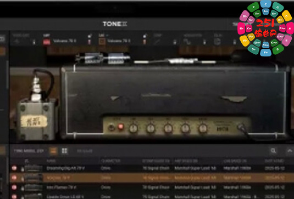Click the red standby light on the amp

pyautogui.click(x=121, y=127)
